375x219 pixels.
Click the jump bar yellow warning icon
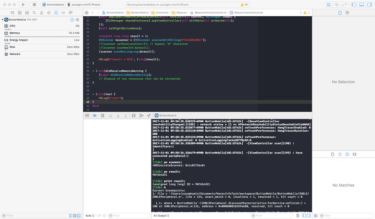tap(305, 12)
